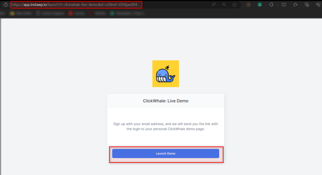Open the green Grammarly extension icon
Viewport: 322px width, 175px height.
pos(260,4)
